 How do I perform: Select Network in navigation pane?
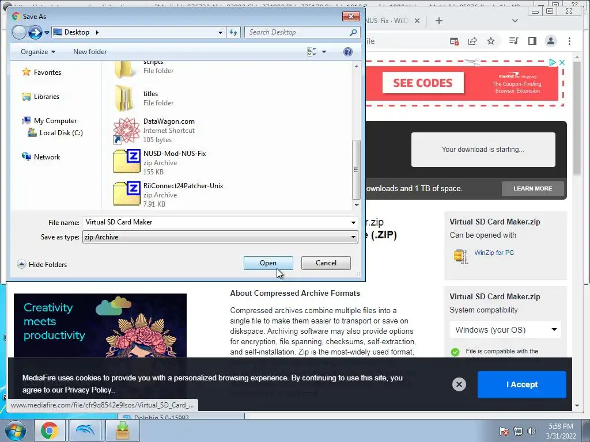(47, 157)
